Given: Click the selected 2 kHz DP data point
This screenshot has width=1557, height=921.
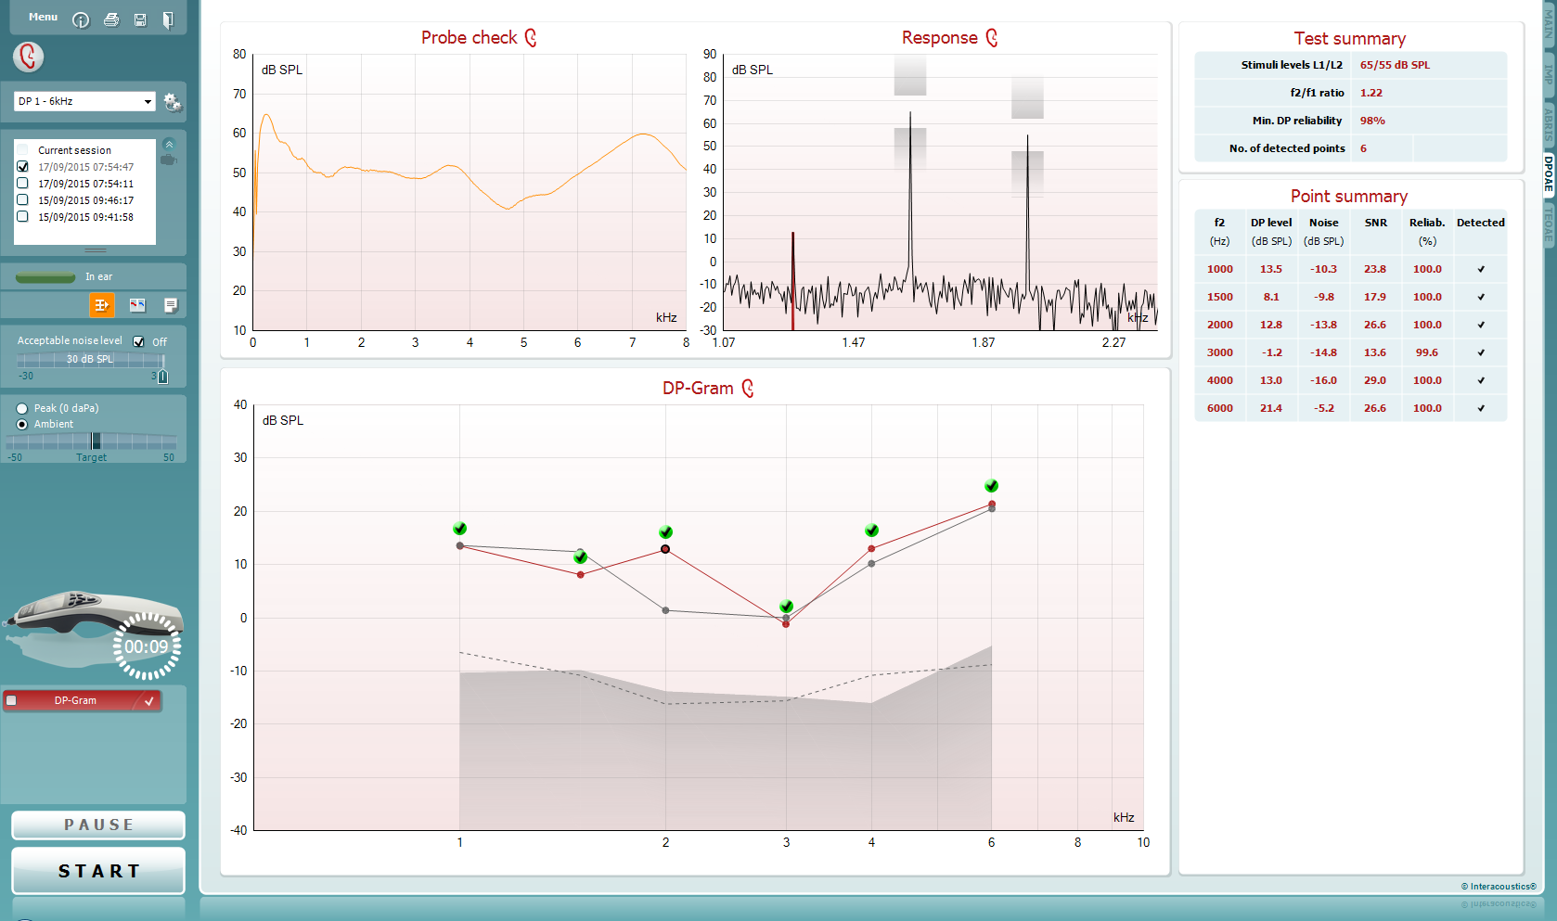Looking at the screenshot, I should pyautogui.click(x=665, y=549).
